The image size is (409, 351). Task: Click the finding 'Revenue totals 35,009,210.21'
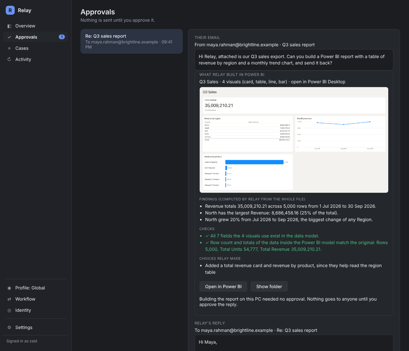click(x=290, y=206)
